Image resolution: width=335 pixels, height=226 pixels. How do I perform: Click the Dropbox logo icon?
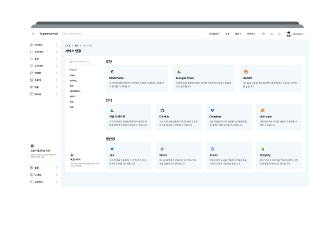pyautogui.click(x=213, y=110)
